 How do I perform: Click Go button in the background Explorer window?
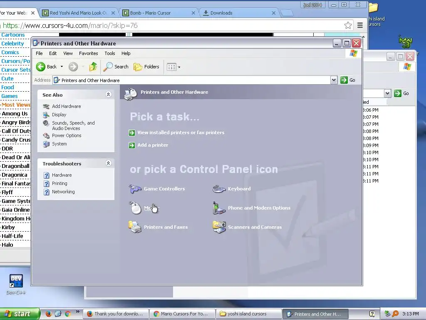coord(402,93)
